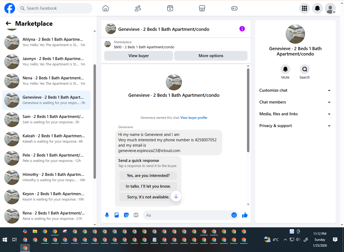Image resolution: width=344 pixels, height=252 pixels.
Task: Mute this chat with the bell icon
Action: tap(285, 69)
